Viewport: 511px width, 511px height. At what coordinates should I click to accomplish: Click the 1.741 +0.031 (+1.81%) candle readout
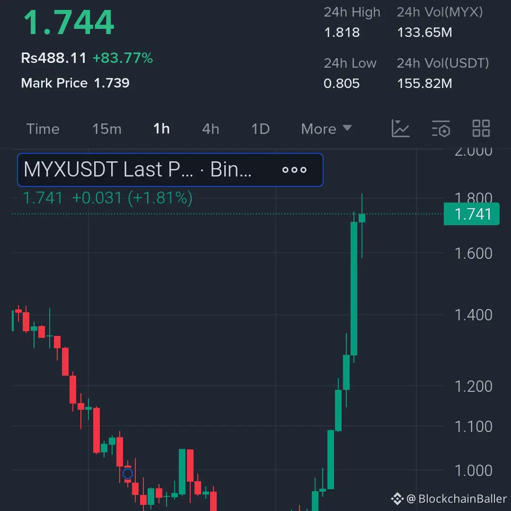[x=107, y=198]
